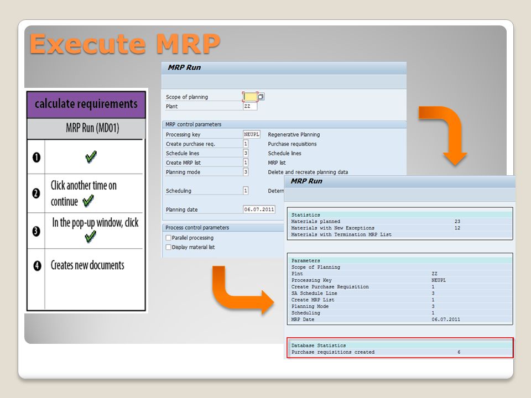Select the Materials planned row in Statistics
The height and width of the screenshot is (398, 531).
(x=400, y=221)
